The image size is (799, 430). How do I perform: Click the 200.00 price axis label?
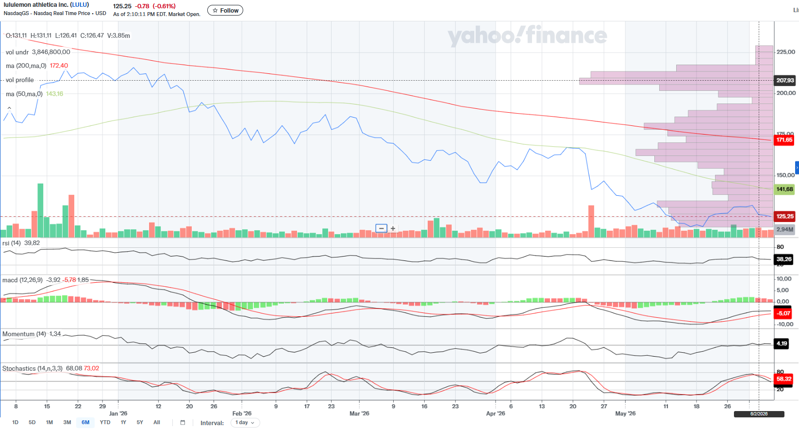(786, 93)
